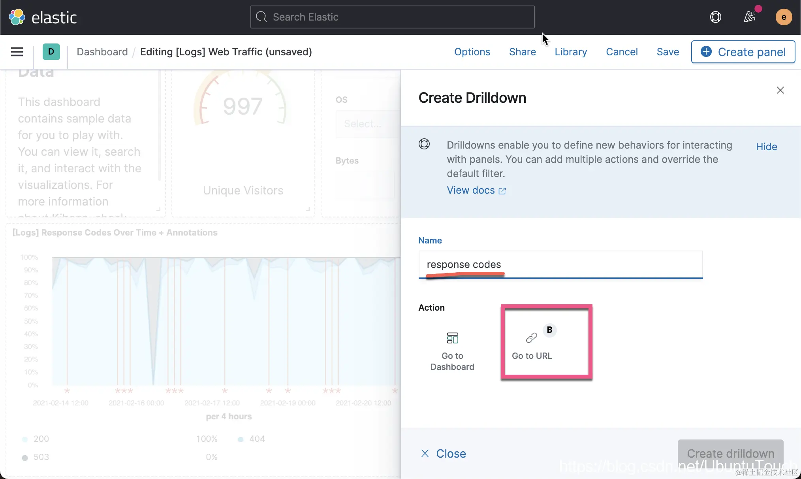Focus the Search Elastic box
This screenshot has width=801, height=479.
tap(392, 17)
